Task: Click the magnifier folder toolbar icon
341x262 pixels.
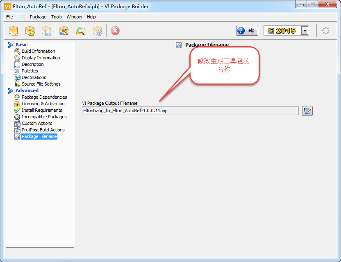Action: pos(80,31)
